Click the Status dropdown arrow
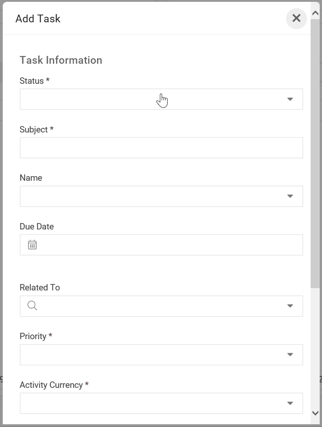This screenshot has height=427, width=322. click(290, 99)
